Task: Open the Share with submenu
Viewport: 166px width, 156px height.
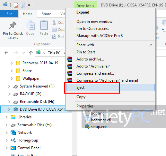Action: [x=110, y=45]
